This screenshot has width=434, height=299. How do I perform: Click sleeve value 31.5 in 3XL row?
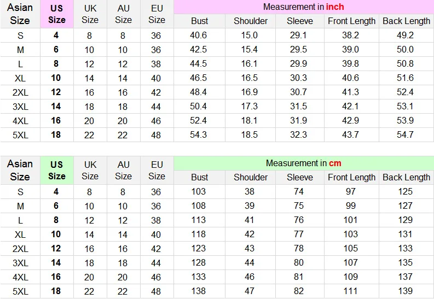click(298, 107)
